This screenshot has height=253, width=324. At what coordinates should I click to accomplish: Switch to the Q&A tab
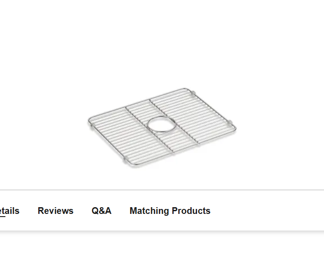pos(101,211)
